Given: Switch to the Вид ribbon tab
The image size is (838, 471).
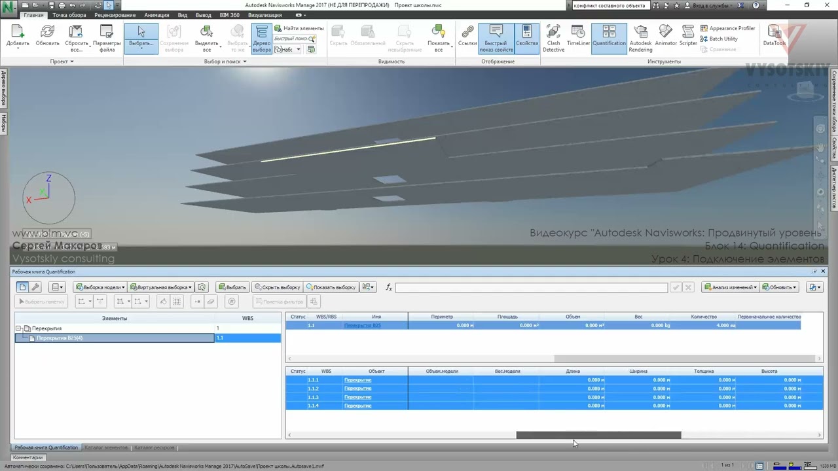Looking at the screenshot, I should coord(183,15).
